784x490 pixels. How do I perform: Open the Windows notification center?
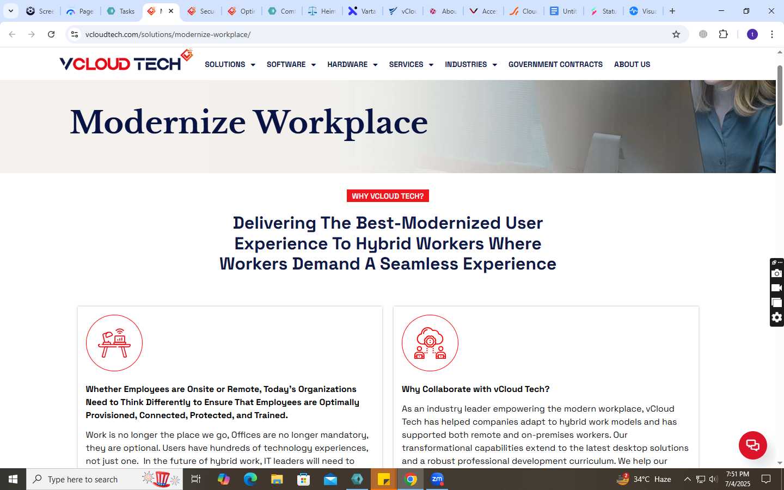pyautogui.click(x=766, y=479)
